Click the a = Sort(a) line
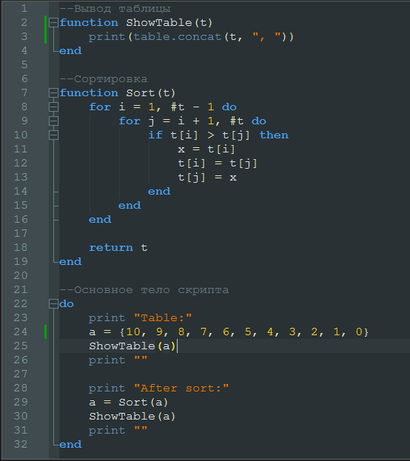The image size is (410, 461). tap(129, 403)
